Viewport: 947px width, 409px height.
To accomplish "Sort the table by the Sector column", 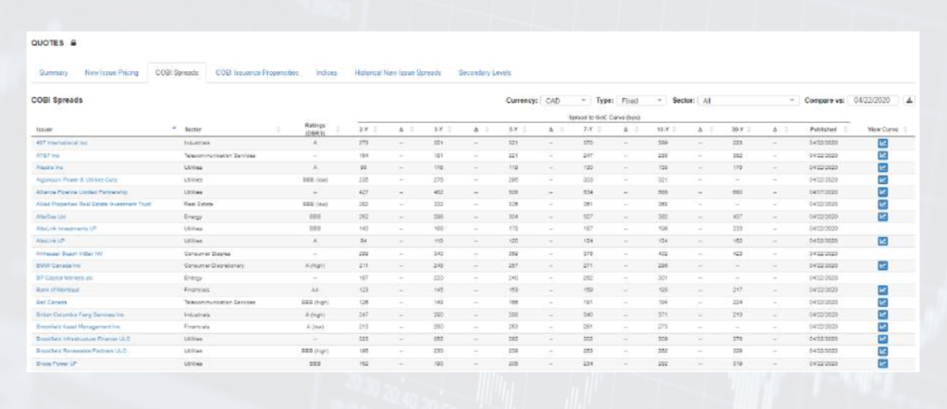I will [x=232, y=130].
